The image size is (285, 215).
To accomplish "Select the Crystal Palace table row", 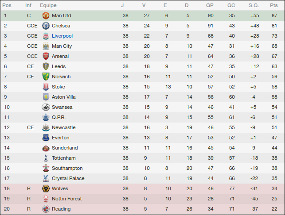I will (x=142, y=178).
